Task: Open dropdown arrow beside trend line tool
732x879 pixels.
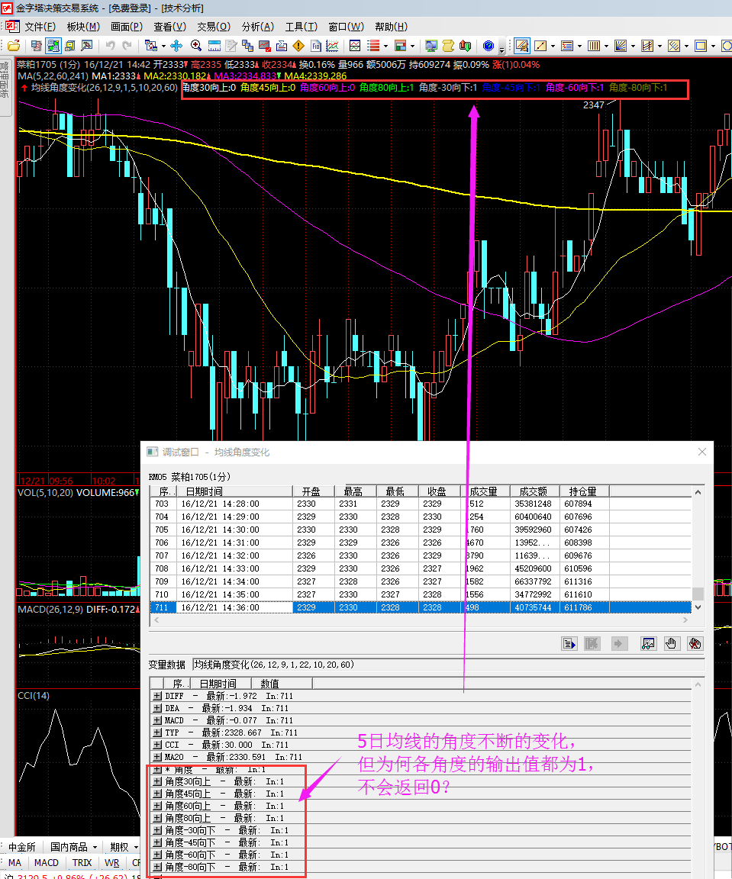Action: coord(553,47)
